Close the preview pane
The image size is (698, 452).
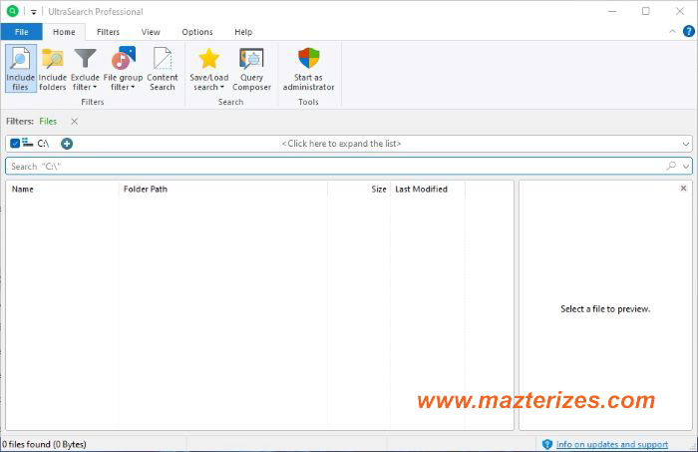683,189
